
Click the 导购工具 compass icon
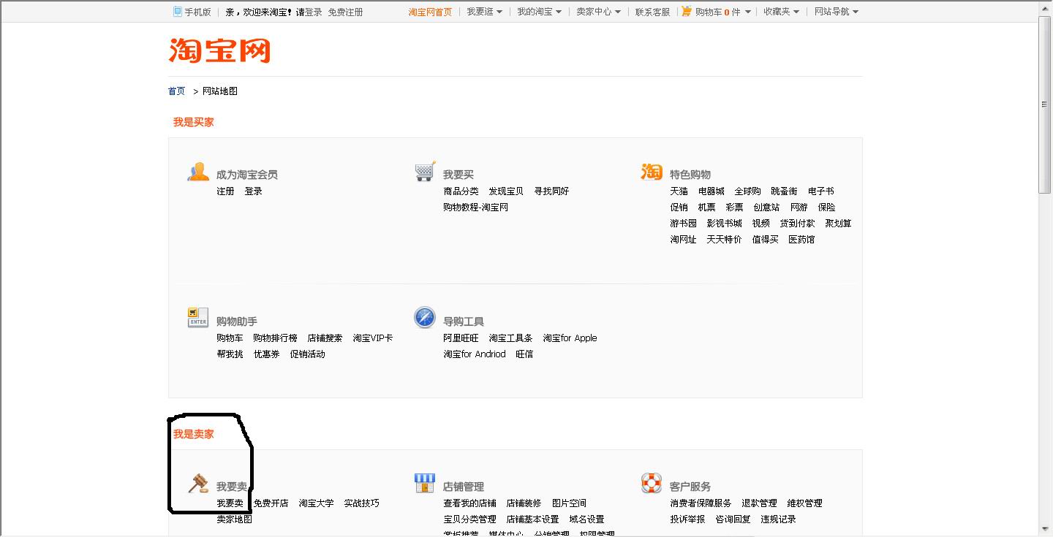click(x=425, y=318)
